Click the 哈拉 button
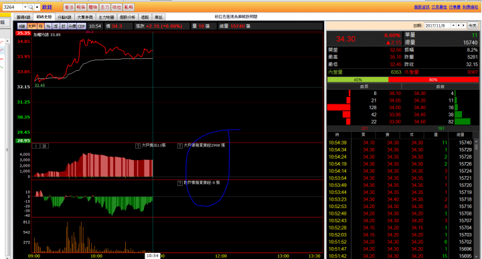The width and height of the screenshot is (482, 259). click(116, 7)
